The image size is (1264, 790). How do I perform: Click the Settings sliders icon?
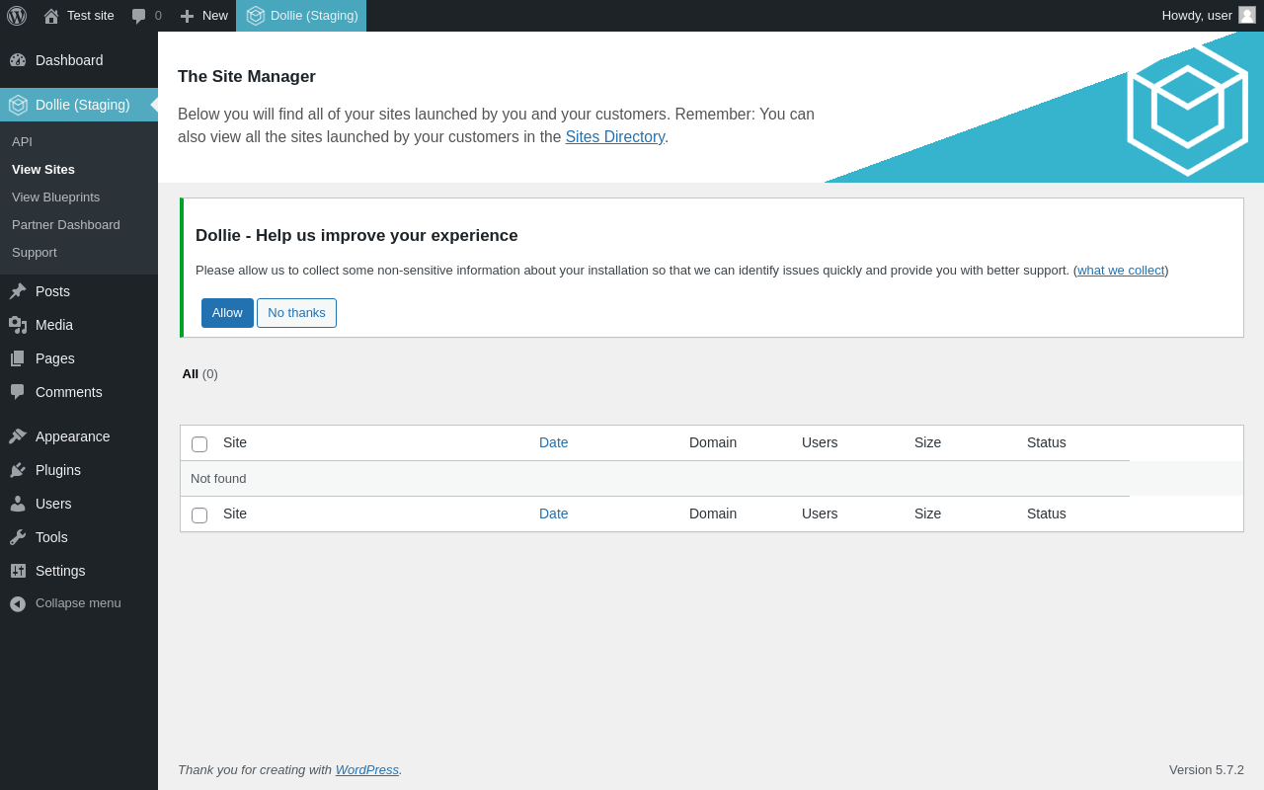tap(18, 571)
